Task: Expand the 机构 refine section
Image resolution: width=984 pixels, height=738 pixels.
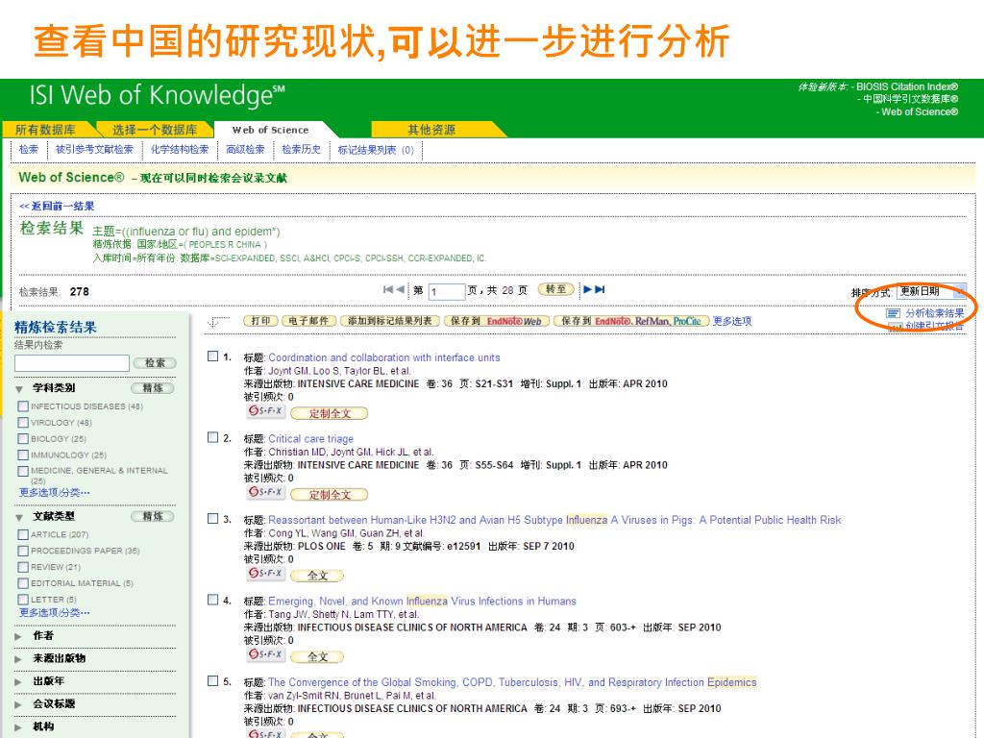Action: [x=18, y=726]
